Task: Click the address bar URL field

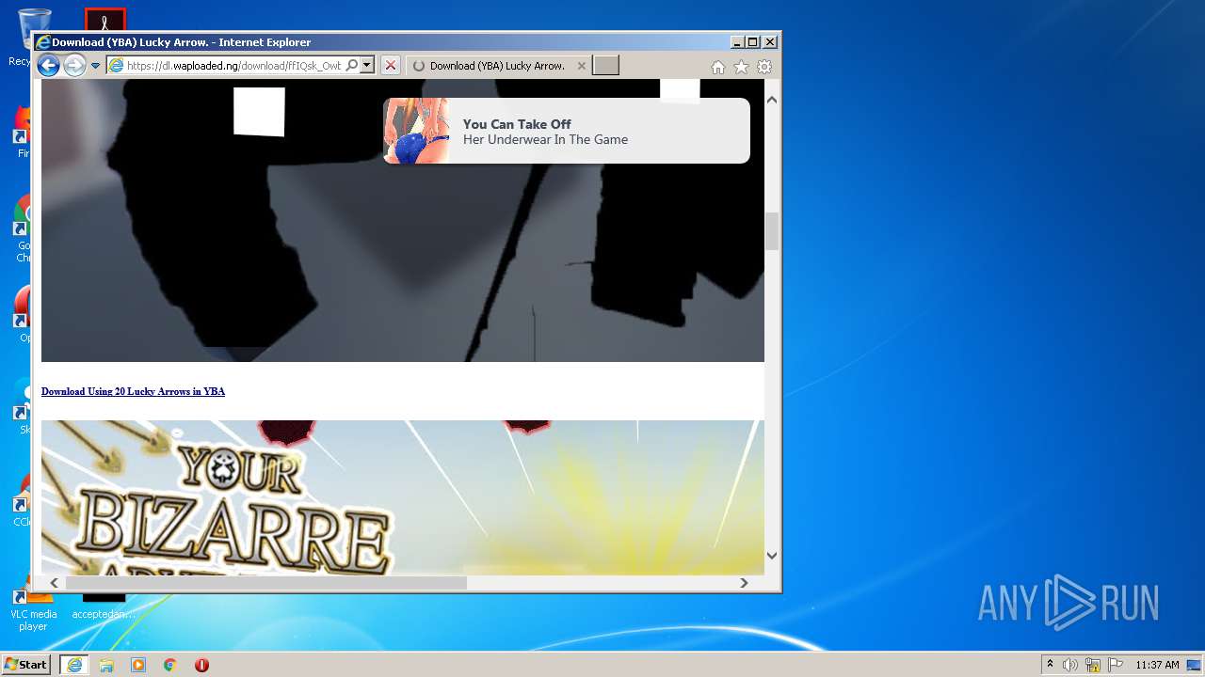Action: (x=233, y=66)
